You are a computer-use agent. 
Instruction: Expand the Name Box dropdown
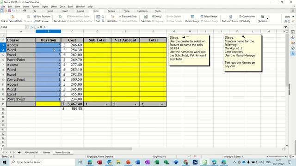[x=26, y=27]
